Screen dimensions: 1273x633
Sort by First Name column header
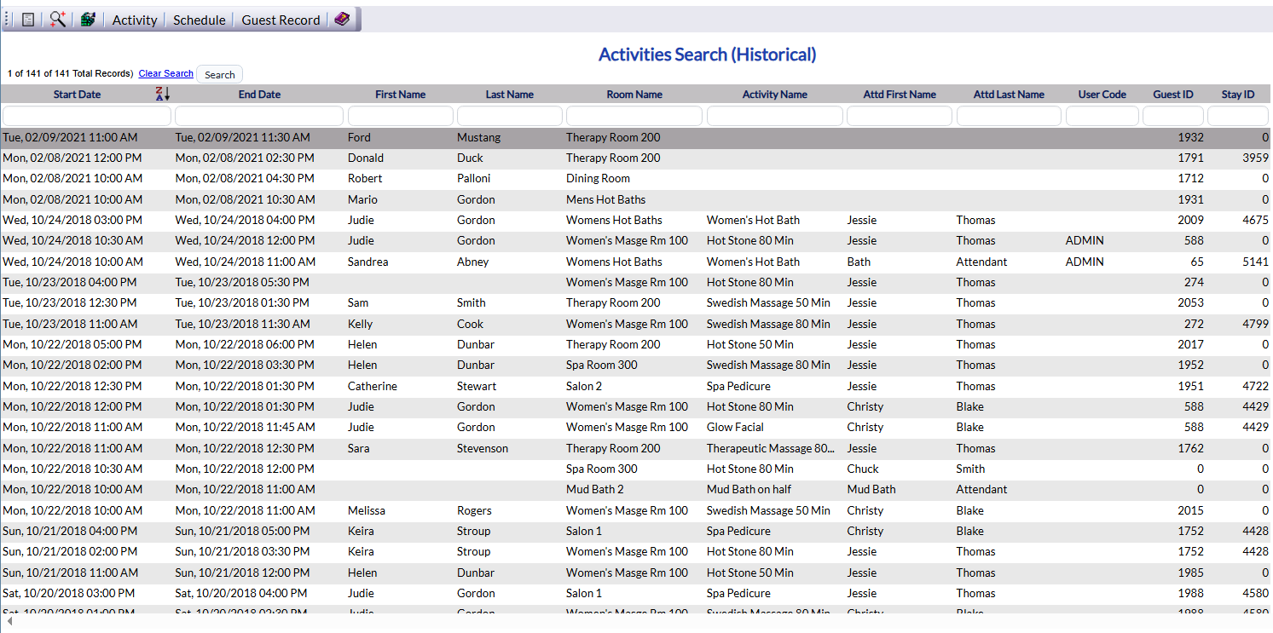pos(400,95)
